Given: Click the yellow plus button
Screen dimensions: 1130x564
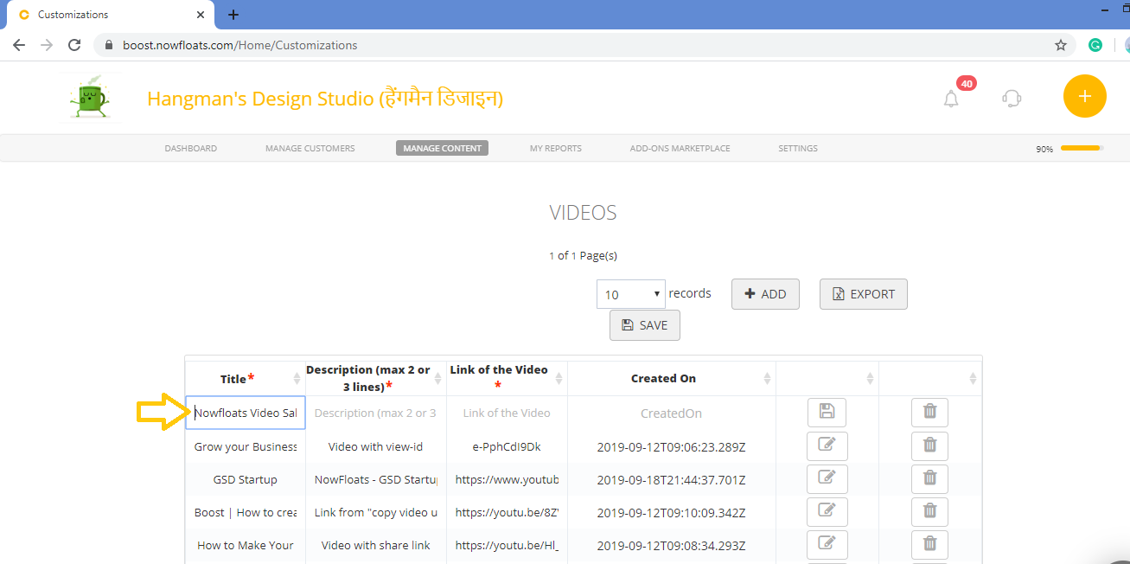Looking at the screenshot, I should (1084, 96).
